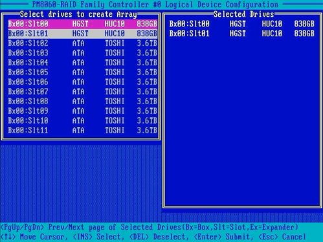This screenshot has height=242, width=323.
Task: Pick the Bx00:Slt04 drive entry
Action: tap(83, 63)
